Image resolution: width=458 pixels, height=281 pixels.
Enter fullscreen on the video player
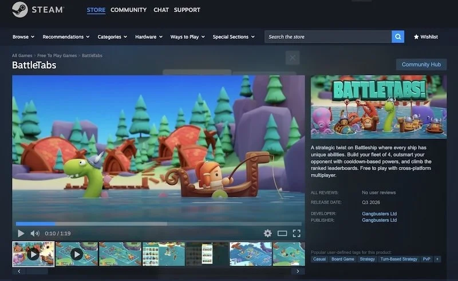click(297, 233)
